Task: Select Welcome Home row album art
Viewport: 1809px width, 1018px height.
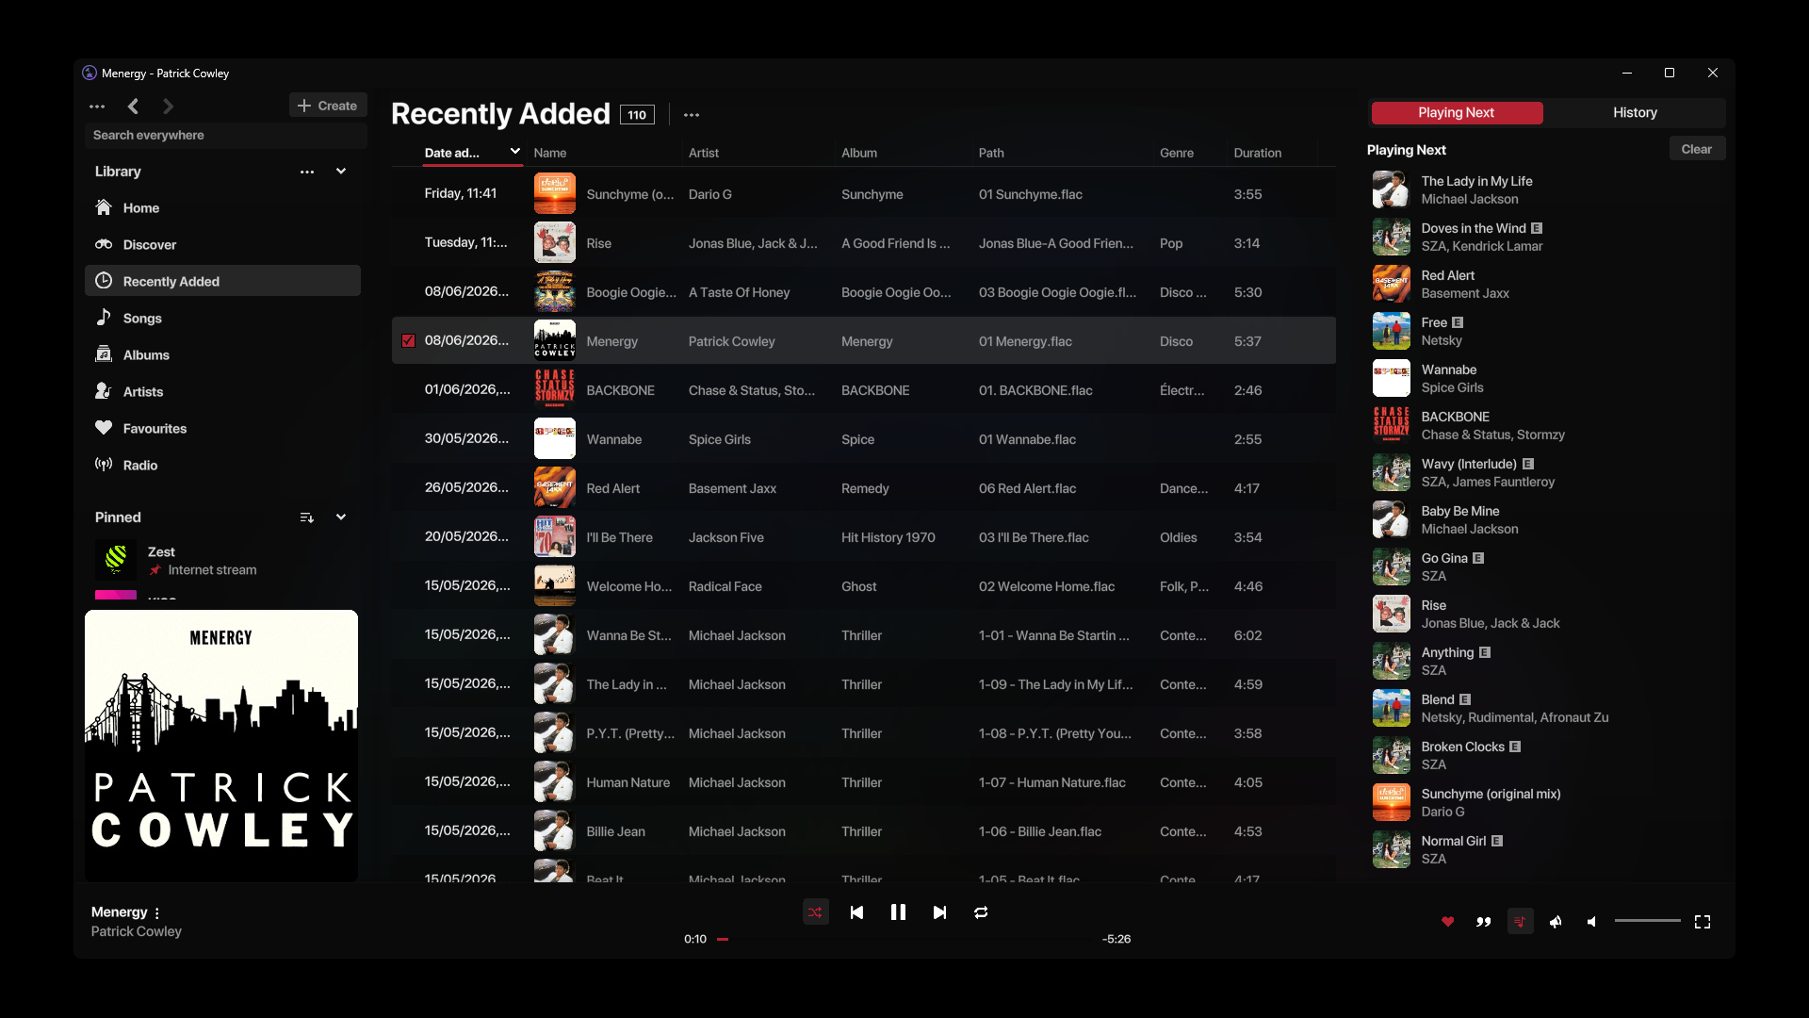Action: point(555,586)
